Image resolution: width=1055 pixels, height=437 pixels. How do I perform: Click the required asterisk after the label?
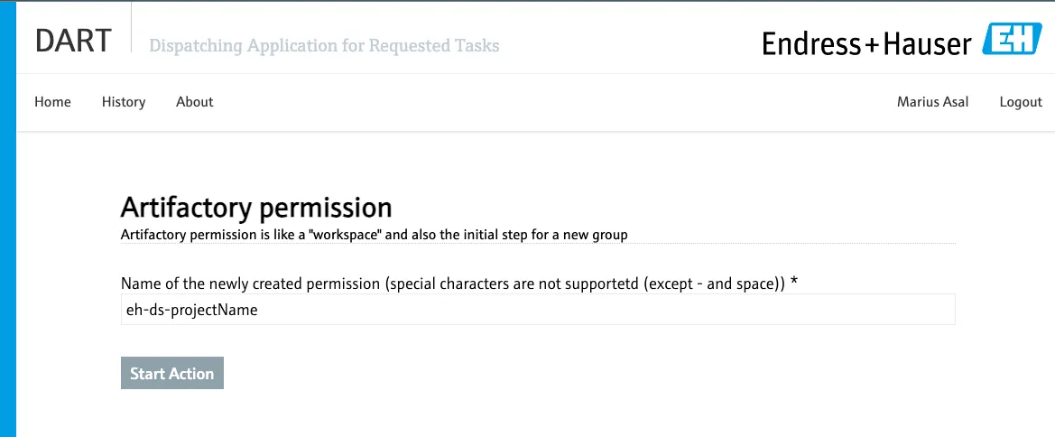[794, 283]
